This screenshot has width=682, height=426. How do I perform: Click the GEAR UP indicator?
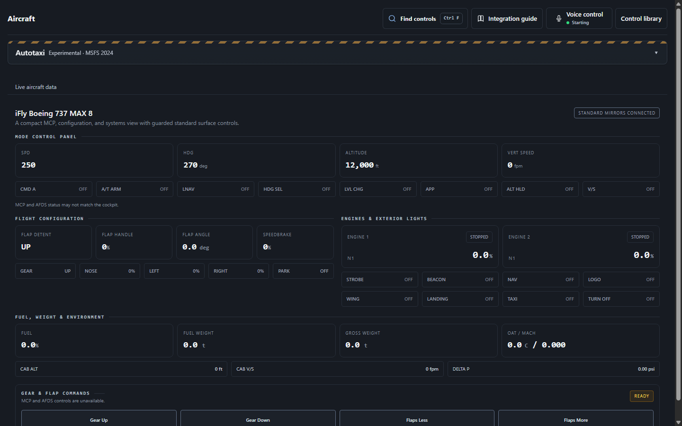coord(45,271)
